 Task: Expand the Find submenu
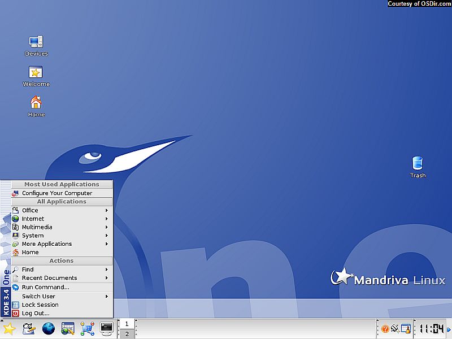click(62, 270)
